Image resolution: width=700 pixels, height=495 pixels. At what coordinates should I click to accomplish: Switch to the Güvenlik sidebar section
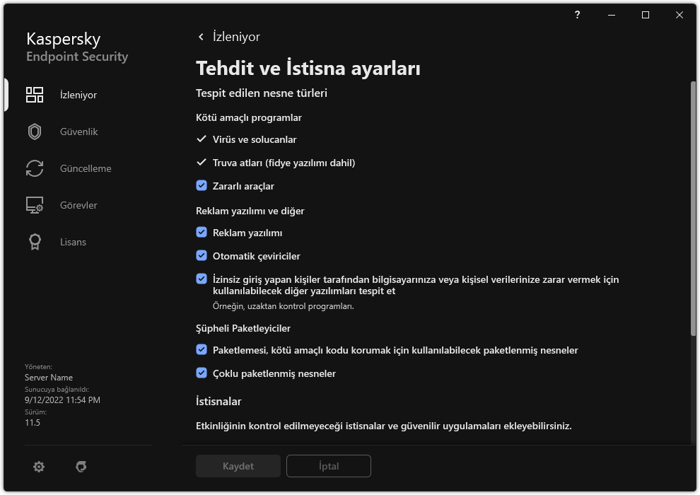point(78,132)
